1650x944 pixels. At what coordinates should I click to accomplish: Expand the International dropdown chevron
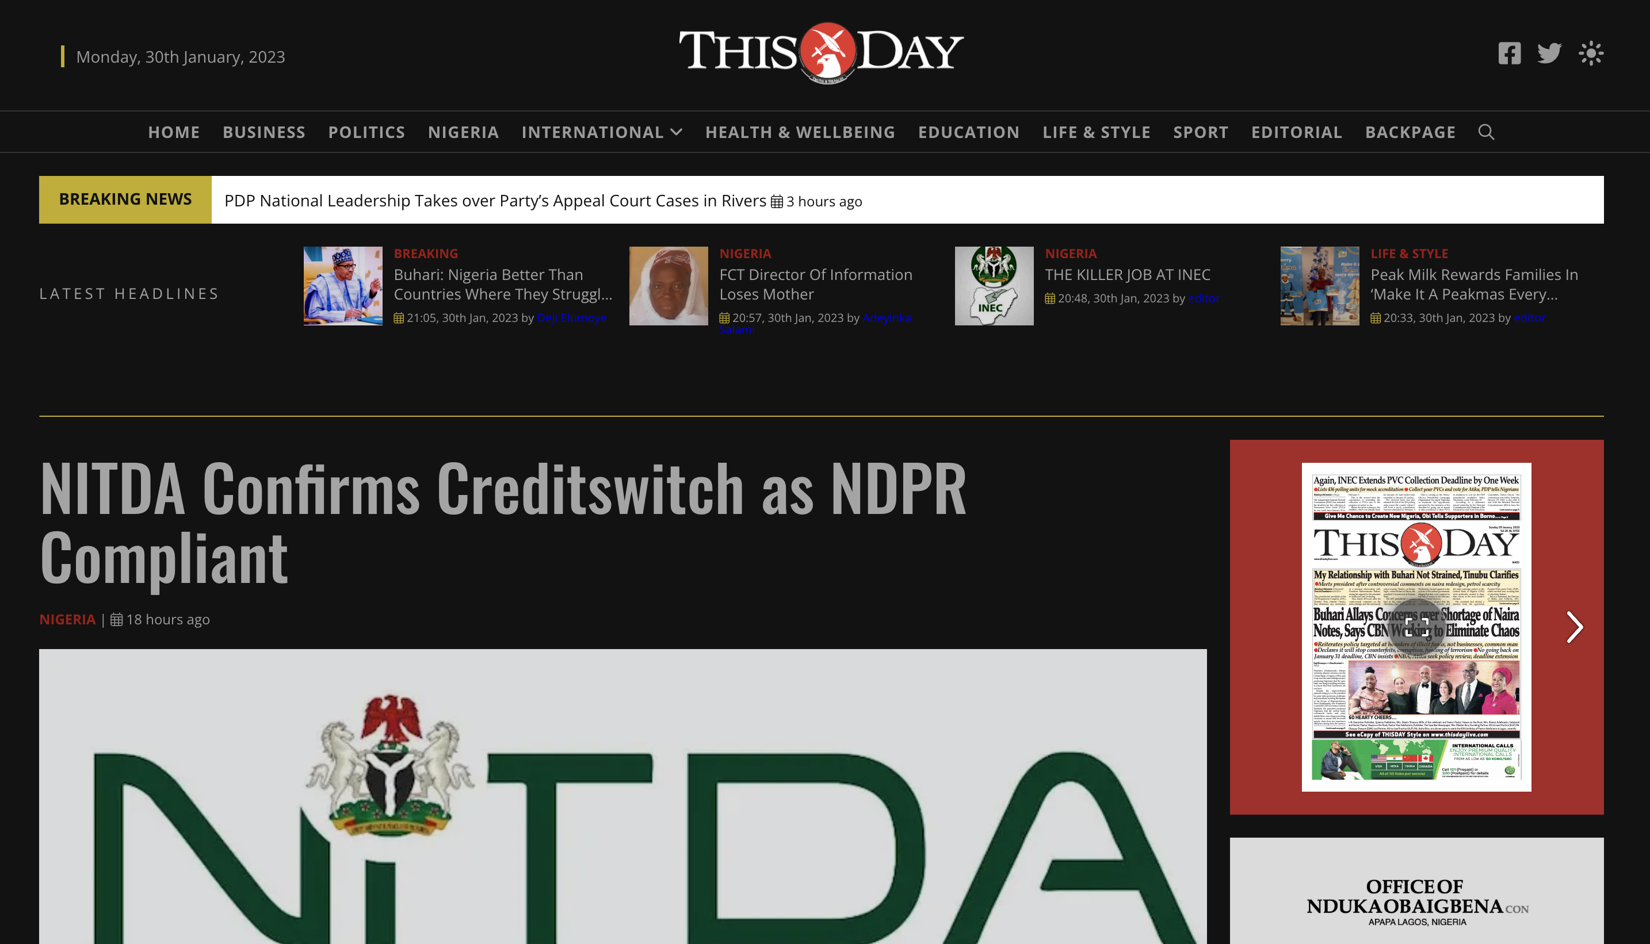(676, 132)
